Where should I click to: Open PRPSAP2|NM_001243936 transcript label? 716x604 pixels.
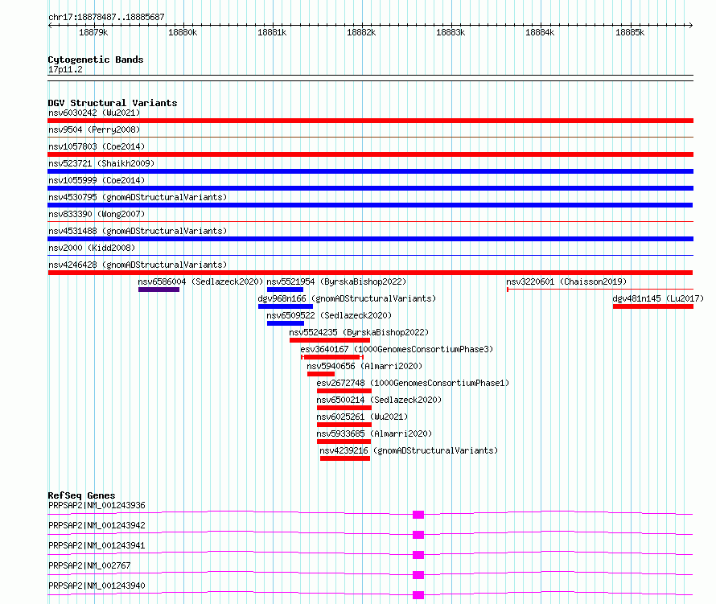pyautogui.click(x=97, y=505)
